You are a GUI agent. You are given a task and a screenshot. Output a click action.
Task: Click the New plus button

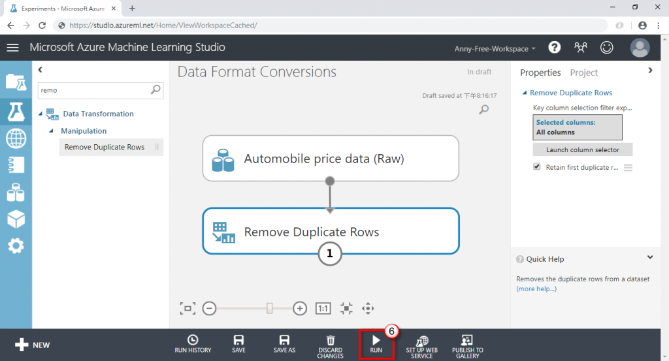pyautogui.click(x=32, y=345)
